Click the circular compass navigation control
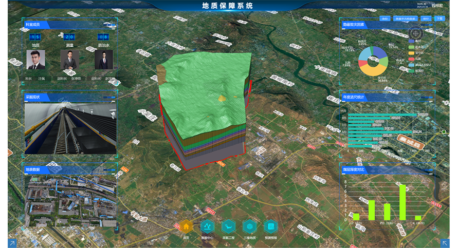This screenshot has height=248, width=458. [416, 34]
